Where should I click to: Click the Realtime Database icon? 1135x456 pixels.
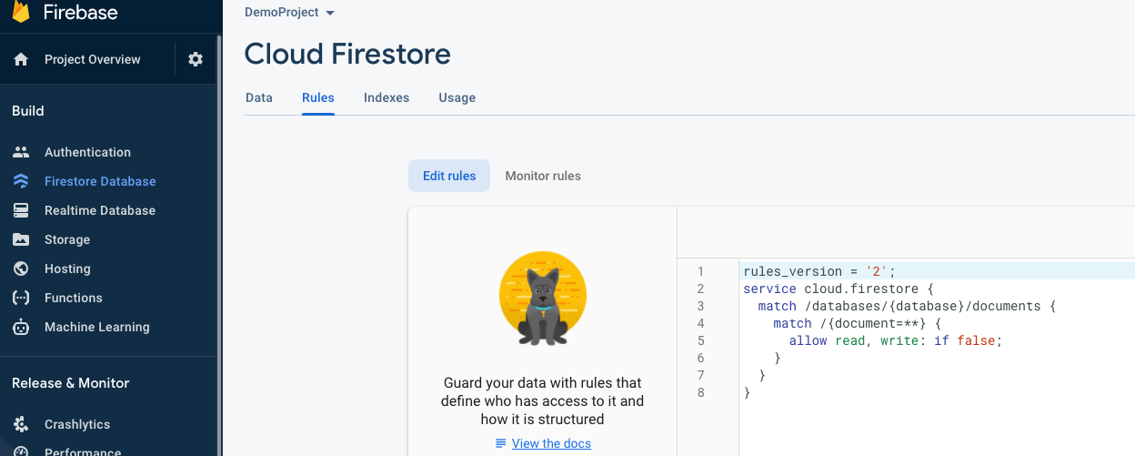coord(21,210)
